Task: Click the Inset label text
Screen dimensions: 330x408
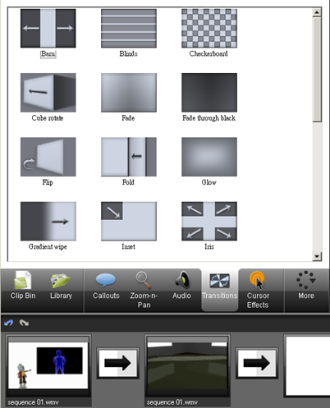Action: (x=128, y=246)
